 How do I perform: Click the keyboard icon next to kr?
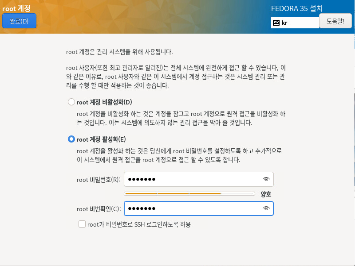pos(276,23)
